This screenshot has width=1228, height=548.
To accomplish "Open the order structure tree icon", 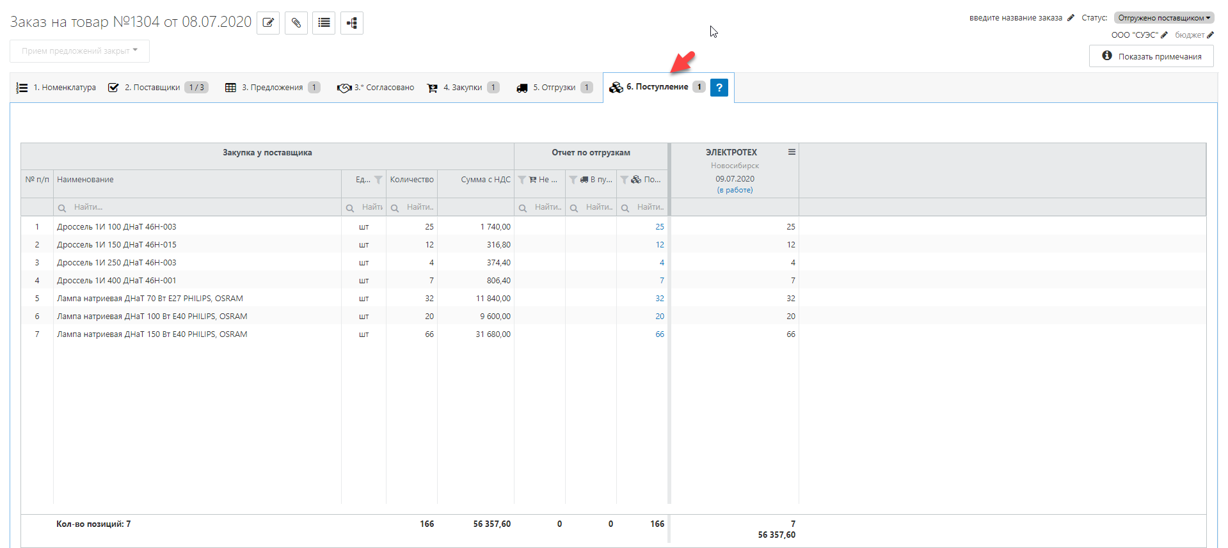I will coord(351,23).
